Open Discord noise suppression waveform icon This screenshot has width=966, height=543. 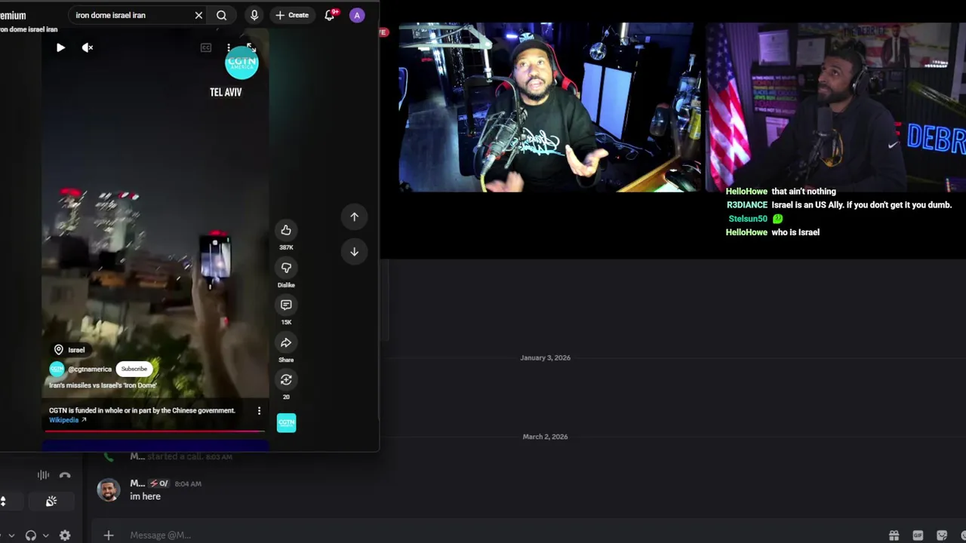[43, 475]
